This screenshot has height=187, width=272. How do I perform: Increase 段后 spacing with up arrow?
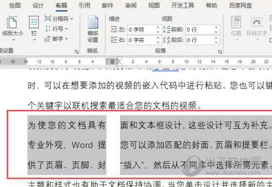pyautogui.click(x=216, y=38)
